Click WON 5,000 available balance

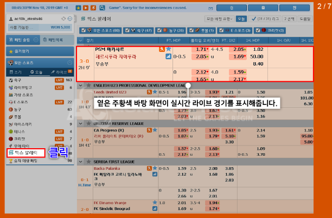(60, 28)
